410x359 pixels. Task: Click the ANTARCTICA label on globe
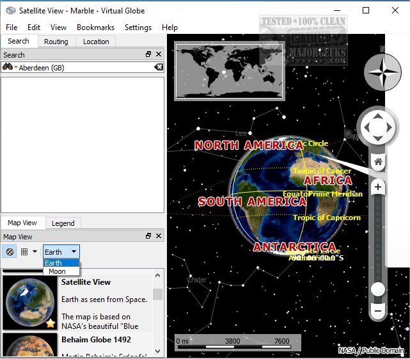tap(295, 247)
